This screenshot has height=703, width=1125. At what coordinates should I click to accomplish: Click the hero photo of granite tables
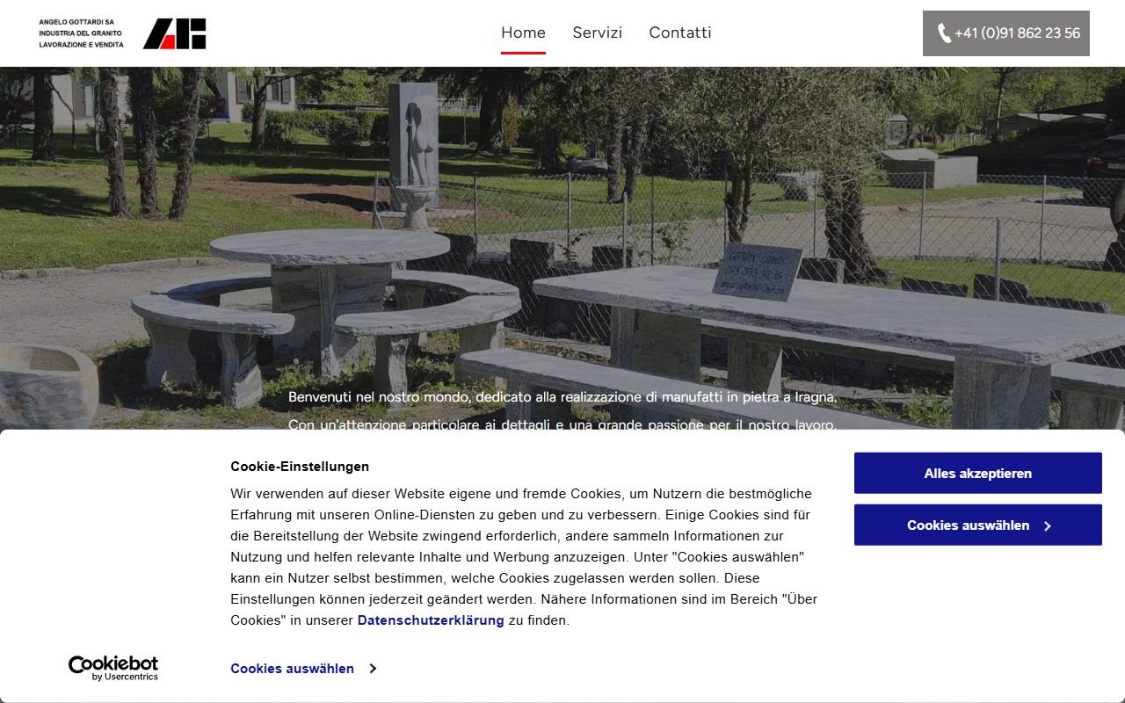pyautogui.click(x=562, y=246)
